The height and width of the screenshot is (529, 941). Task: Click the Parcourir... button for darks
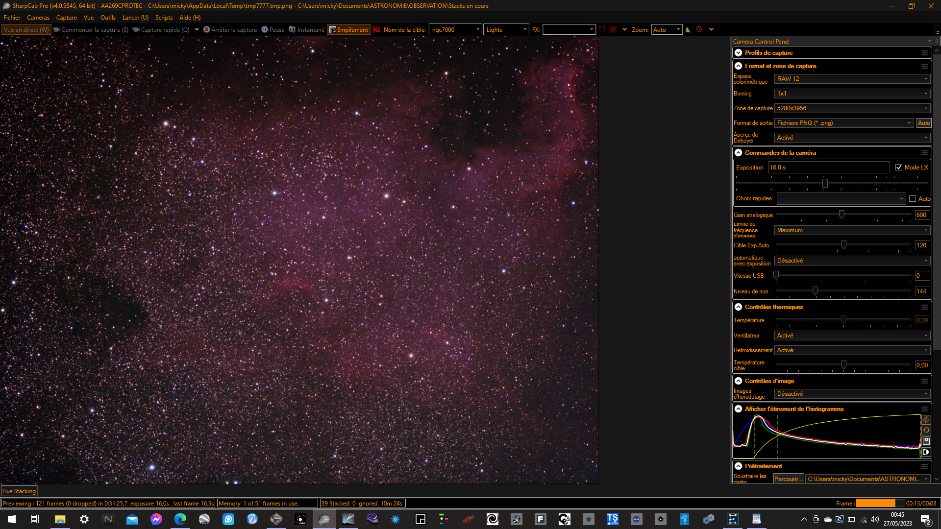tap(788, 479)
